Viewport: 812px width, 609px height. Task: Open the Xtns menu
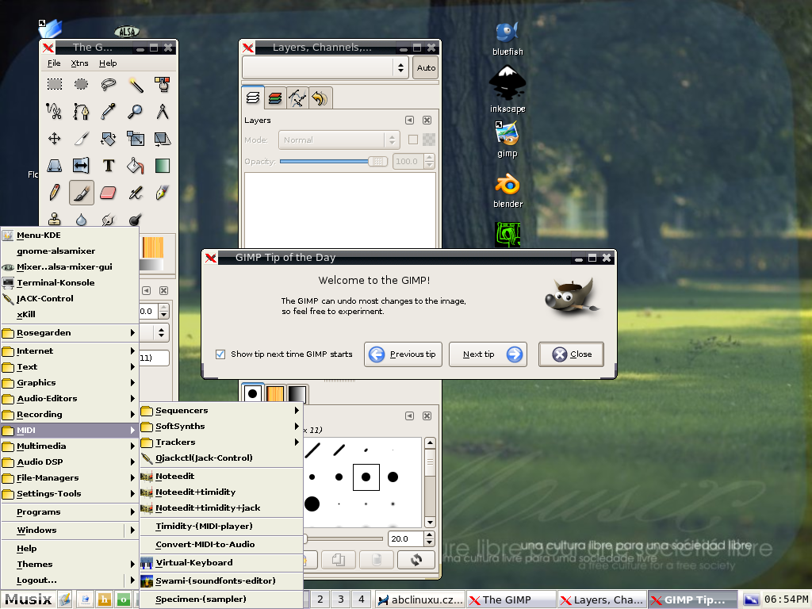click(x=79, y=63)
